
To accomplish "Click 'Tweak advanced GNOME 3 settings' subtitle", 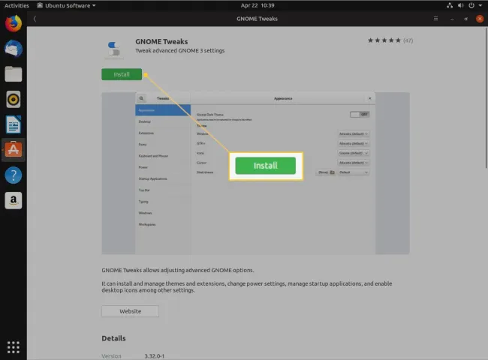I will point(180,51).
